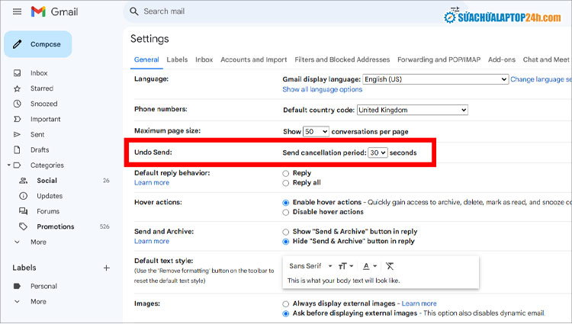
Task: Choose Show "Send & Archive" button option
Action: (286, 232)
